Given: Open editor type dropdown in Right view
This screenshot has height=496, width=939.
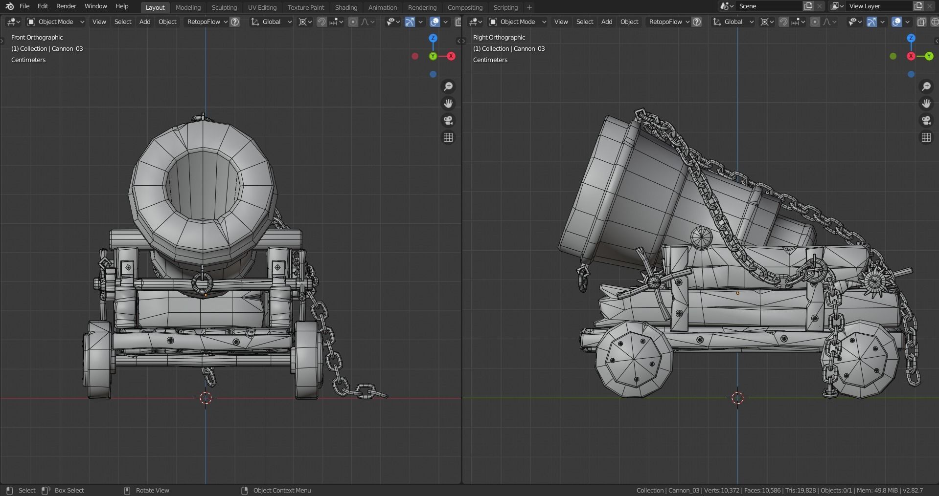Looking at the screenshot, I should tap(475, 22).
